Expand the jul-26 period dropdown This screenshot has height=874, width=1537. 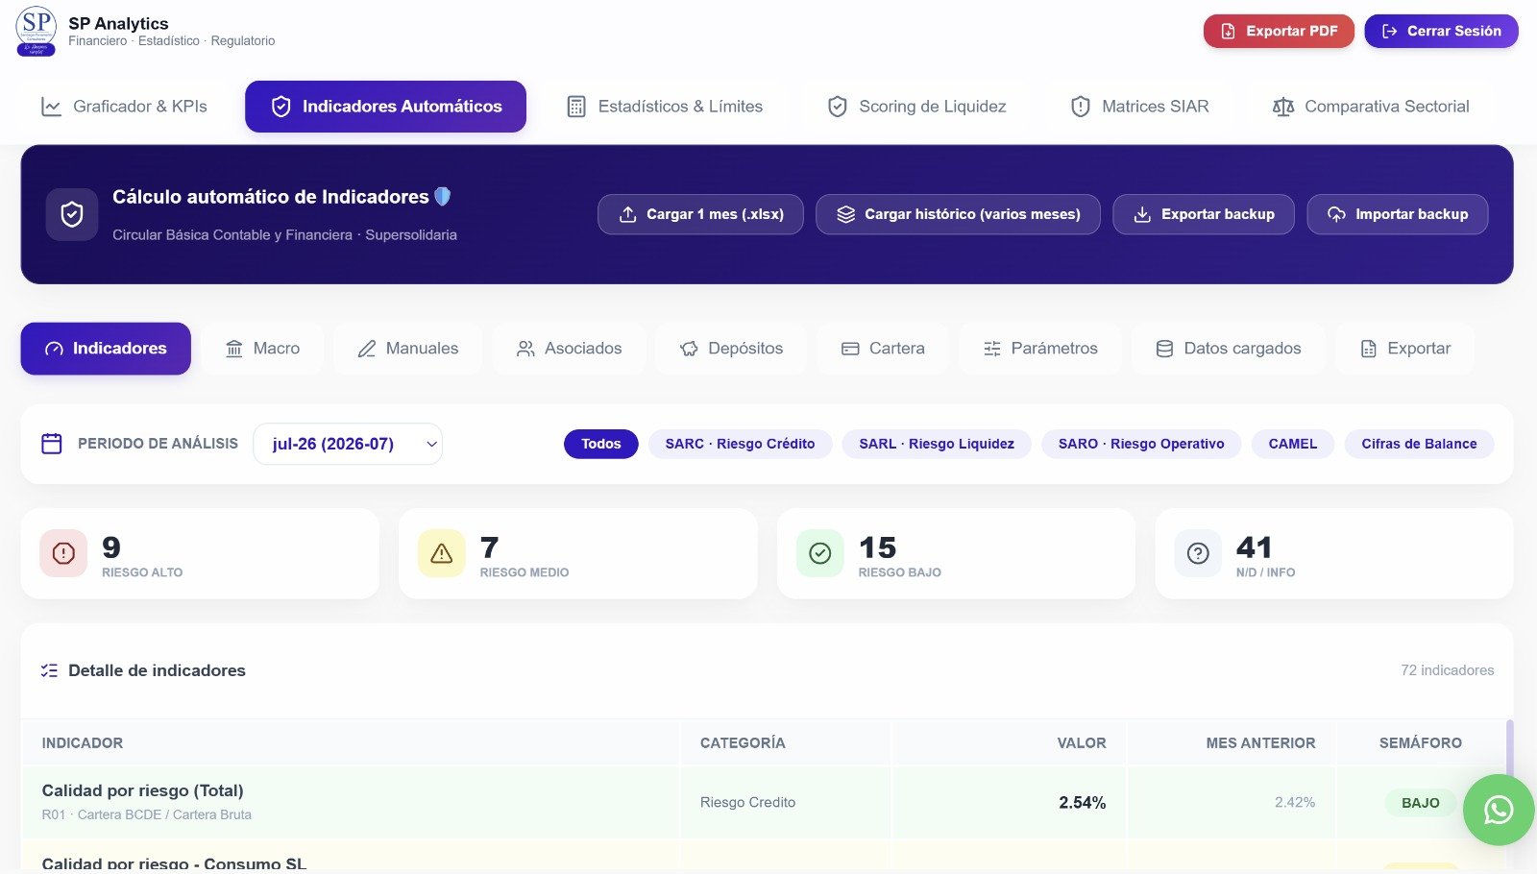click(348, 444)
